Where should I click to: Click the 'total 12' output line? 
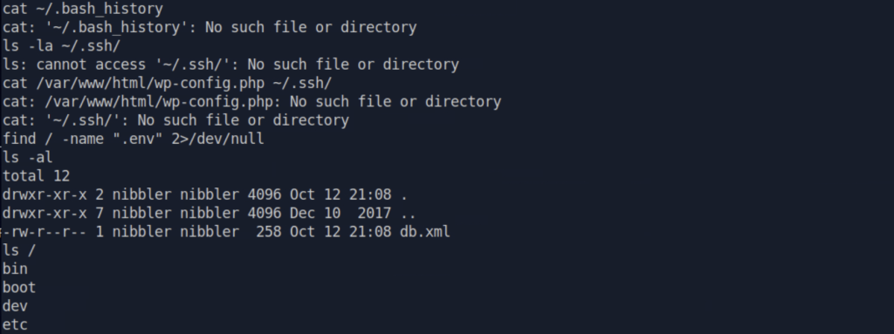36,176
